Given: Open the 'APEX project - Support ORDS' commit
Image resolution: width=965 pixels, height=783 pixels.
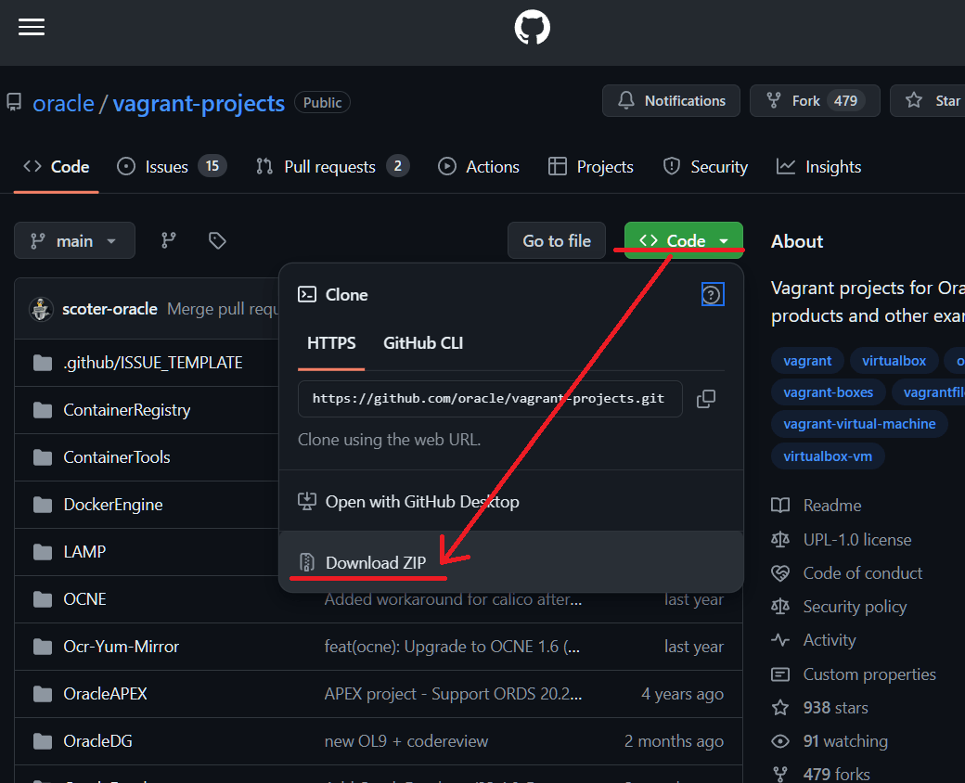Looking at the screenshot, I should point(453,694).
